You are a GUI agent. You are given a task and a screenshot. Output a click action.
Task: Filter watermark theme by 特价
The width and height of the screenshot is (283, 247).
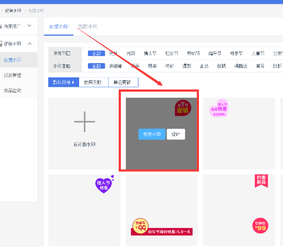tap(169, 66)
